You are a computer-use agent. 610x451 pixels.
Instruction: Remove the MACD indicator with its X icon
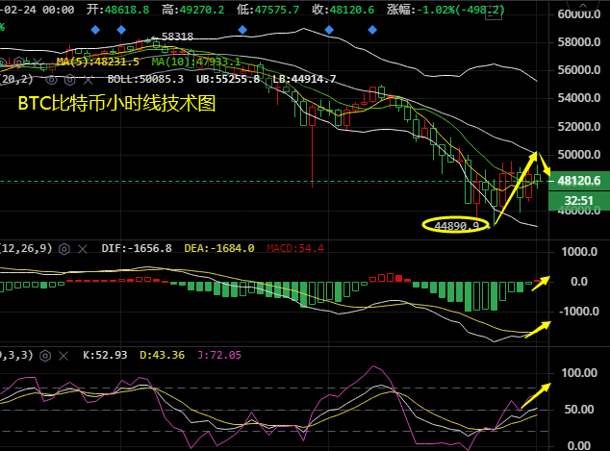(83, 248)
